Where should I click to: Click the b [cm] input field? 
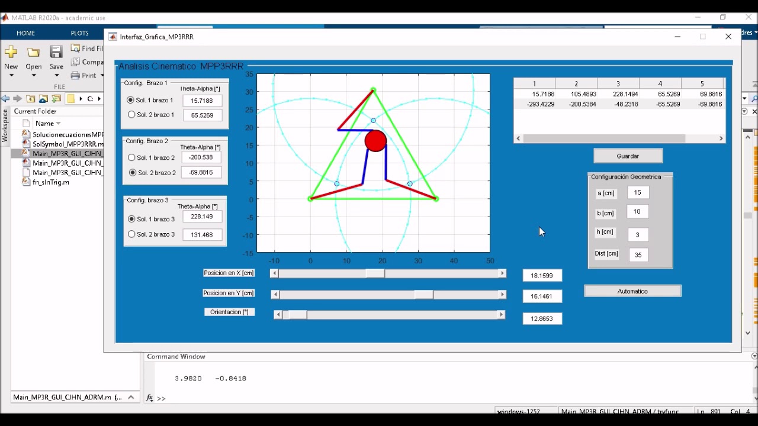tap(638, 212)
